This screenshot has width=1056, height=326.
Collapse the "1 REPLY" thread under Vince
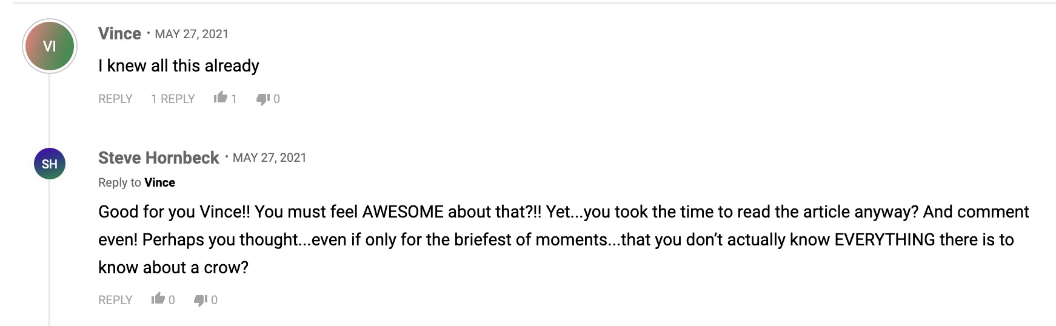(173, 99)
